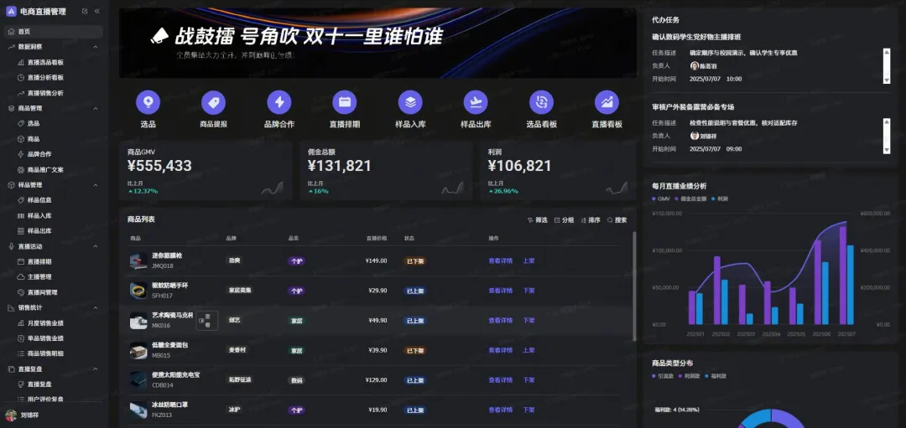
Task: Click 刘锦祥 assignee avatar in second task
Action: pos(695,136)
